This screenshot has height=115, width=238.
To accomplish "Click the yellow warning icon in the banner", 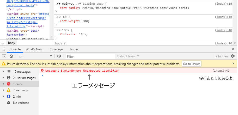I will point(4,64).
